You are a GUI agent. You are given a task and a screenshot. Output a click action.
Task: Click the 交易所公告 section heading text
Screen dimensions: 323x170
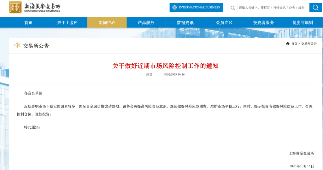36,46
